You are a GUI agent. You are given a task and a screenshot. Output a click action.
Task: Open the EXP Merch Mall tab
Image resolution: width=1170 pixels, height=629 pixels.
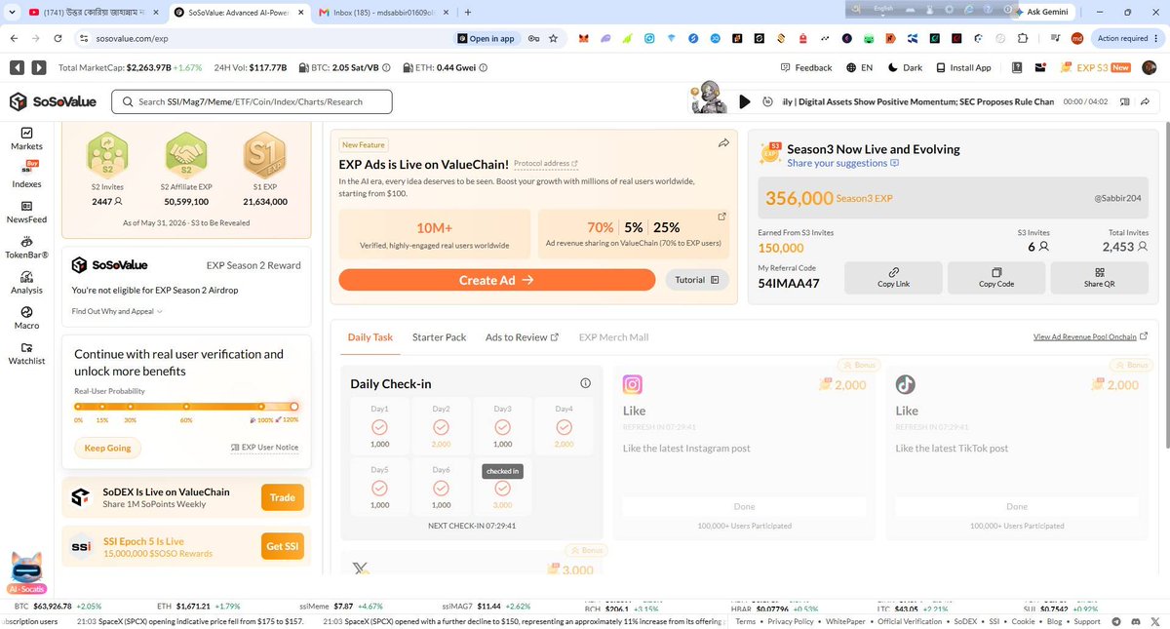click(613, 337)
